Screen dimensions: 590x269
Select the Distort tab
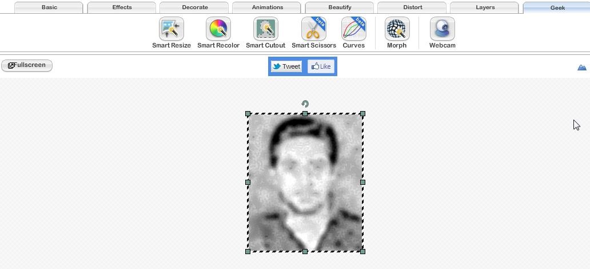point(412,7)
